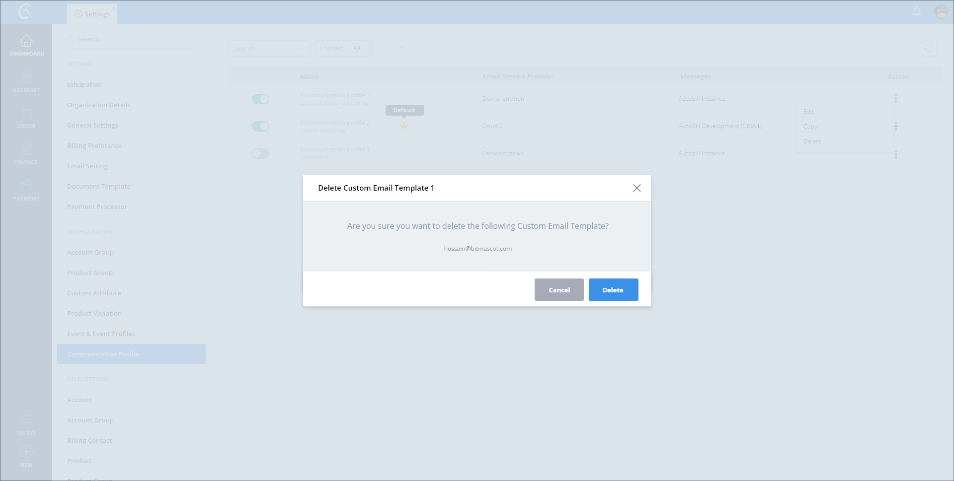Disable the Communication profile 3 toggle
Screen dimensions: 954x481
(260, 99)
